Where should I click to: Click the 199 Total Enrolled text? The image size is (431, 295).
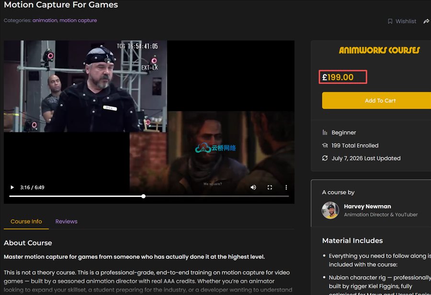[x=355, y=145]
